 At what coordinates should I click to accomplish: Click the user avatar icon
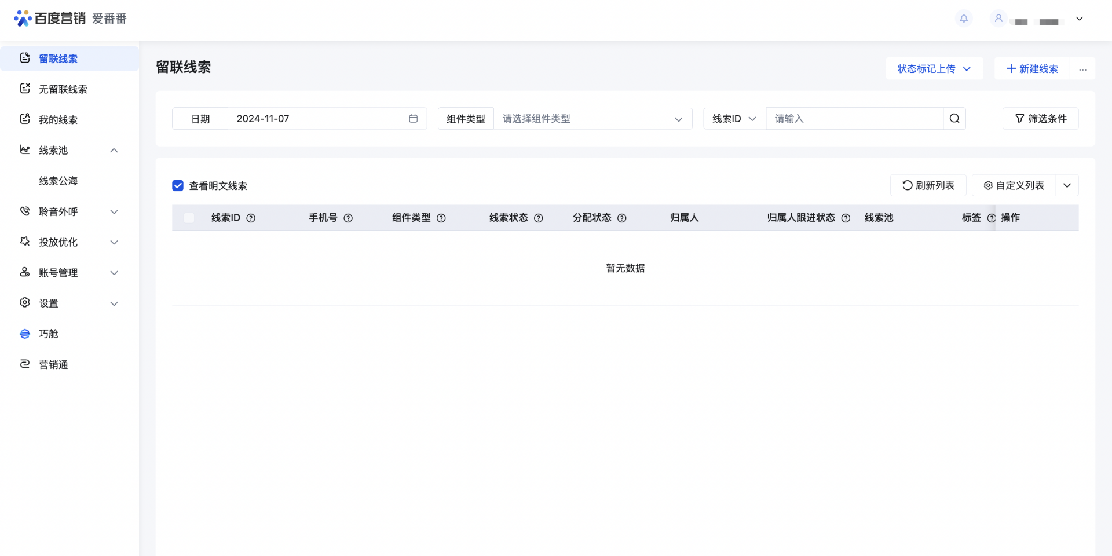(998, 19)
